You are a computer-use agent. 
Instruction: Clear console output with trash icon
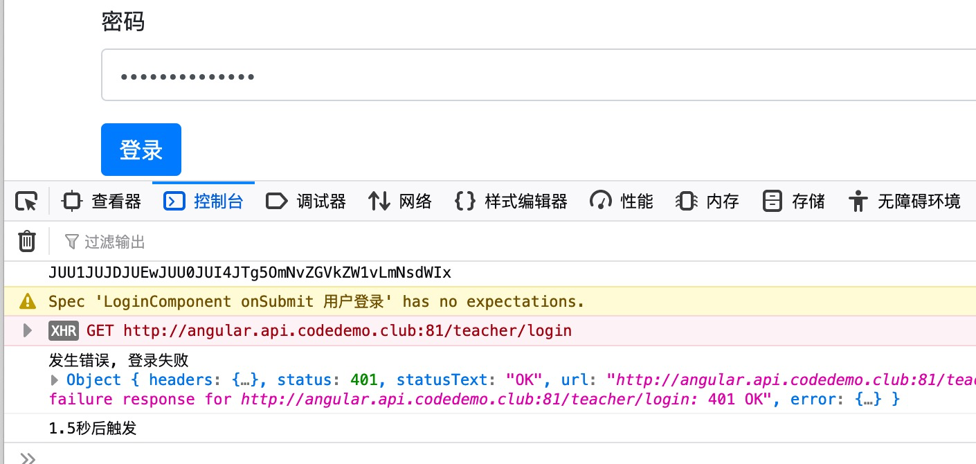(27, 242)
